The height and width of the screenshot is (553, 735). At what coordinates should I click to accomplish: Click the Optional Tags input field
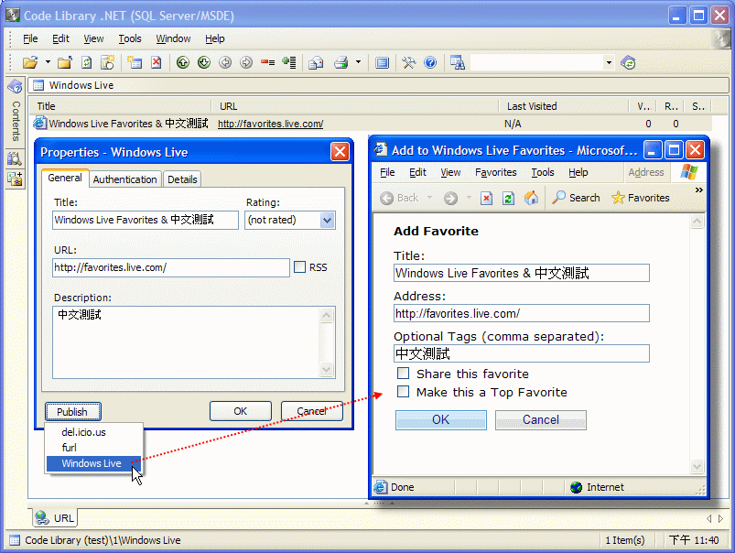[521, 353]
